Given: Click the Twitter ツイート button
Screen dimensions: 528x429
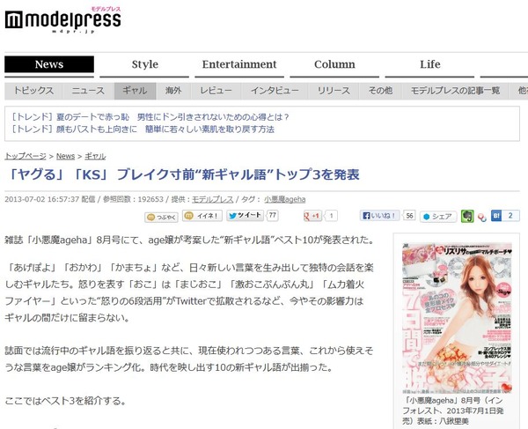Looking at the screenshot, I should 245,216.
